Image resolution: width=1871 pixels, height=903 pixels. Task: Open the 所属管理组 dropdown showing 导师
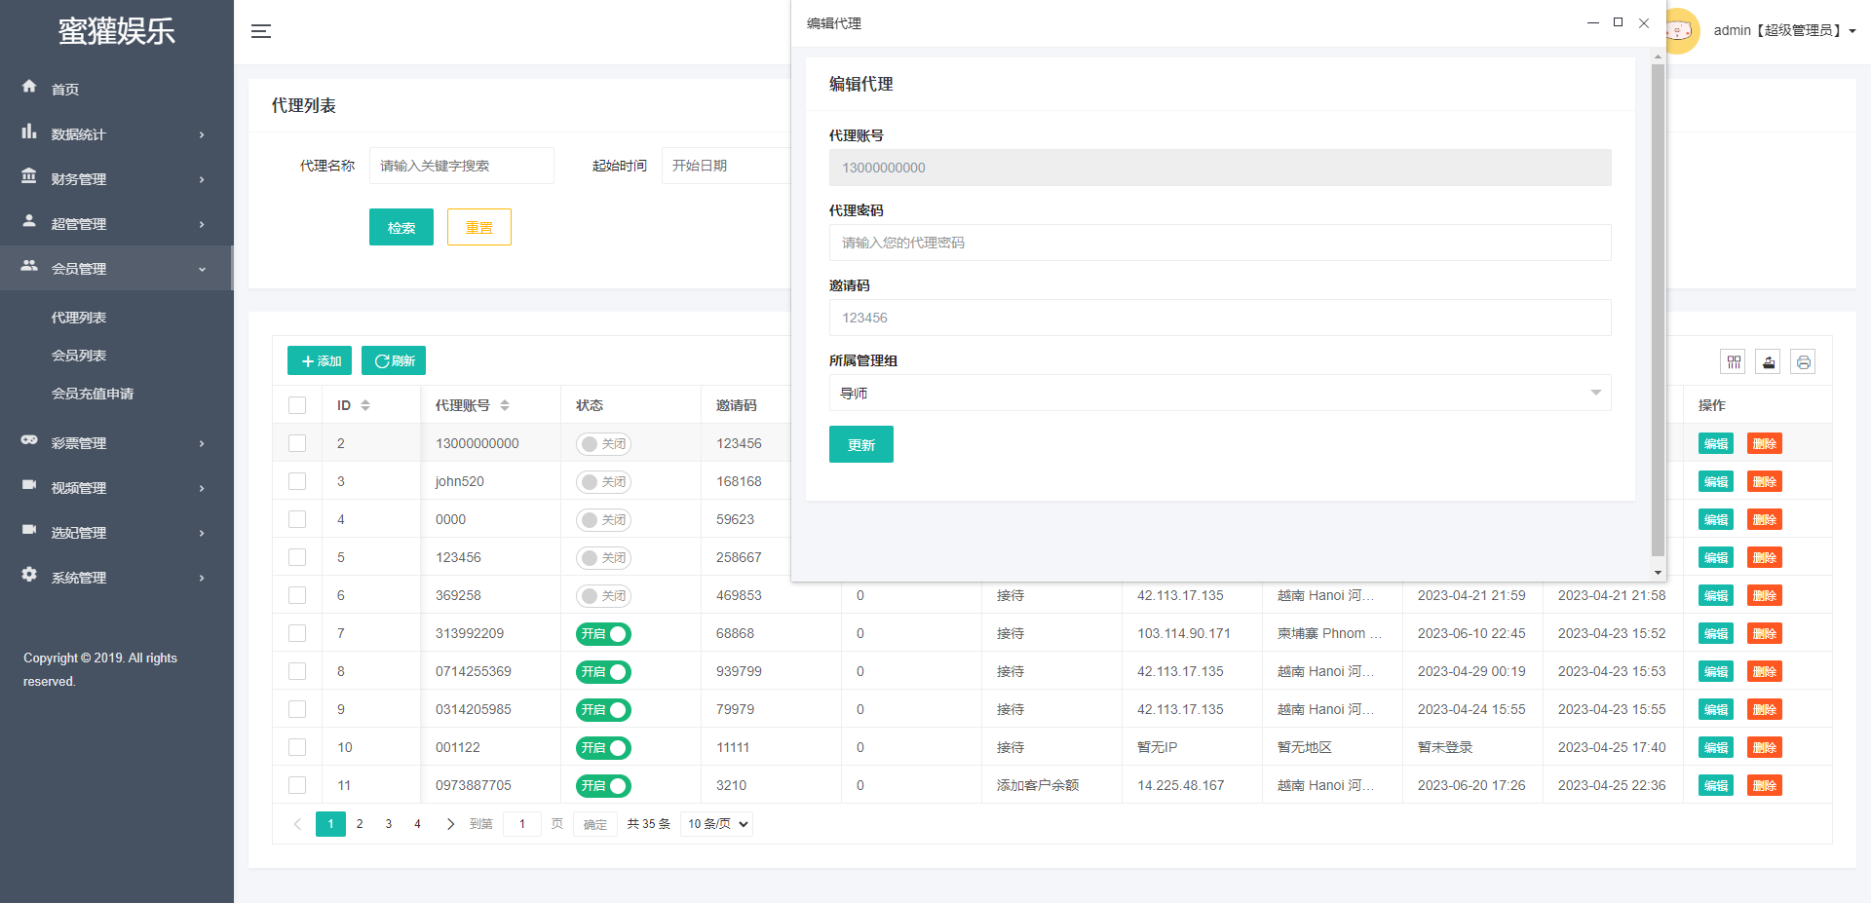coord(1219,394)
